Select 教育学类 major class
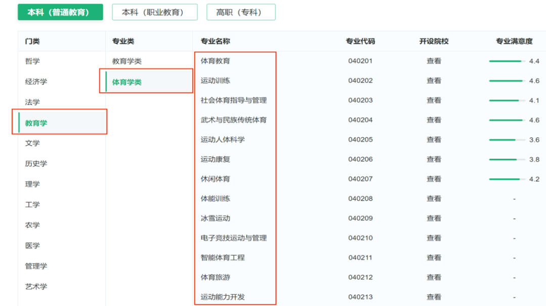Viewport: 546px width, 306px height. tap(127, 61)
